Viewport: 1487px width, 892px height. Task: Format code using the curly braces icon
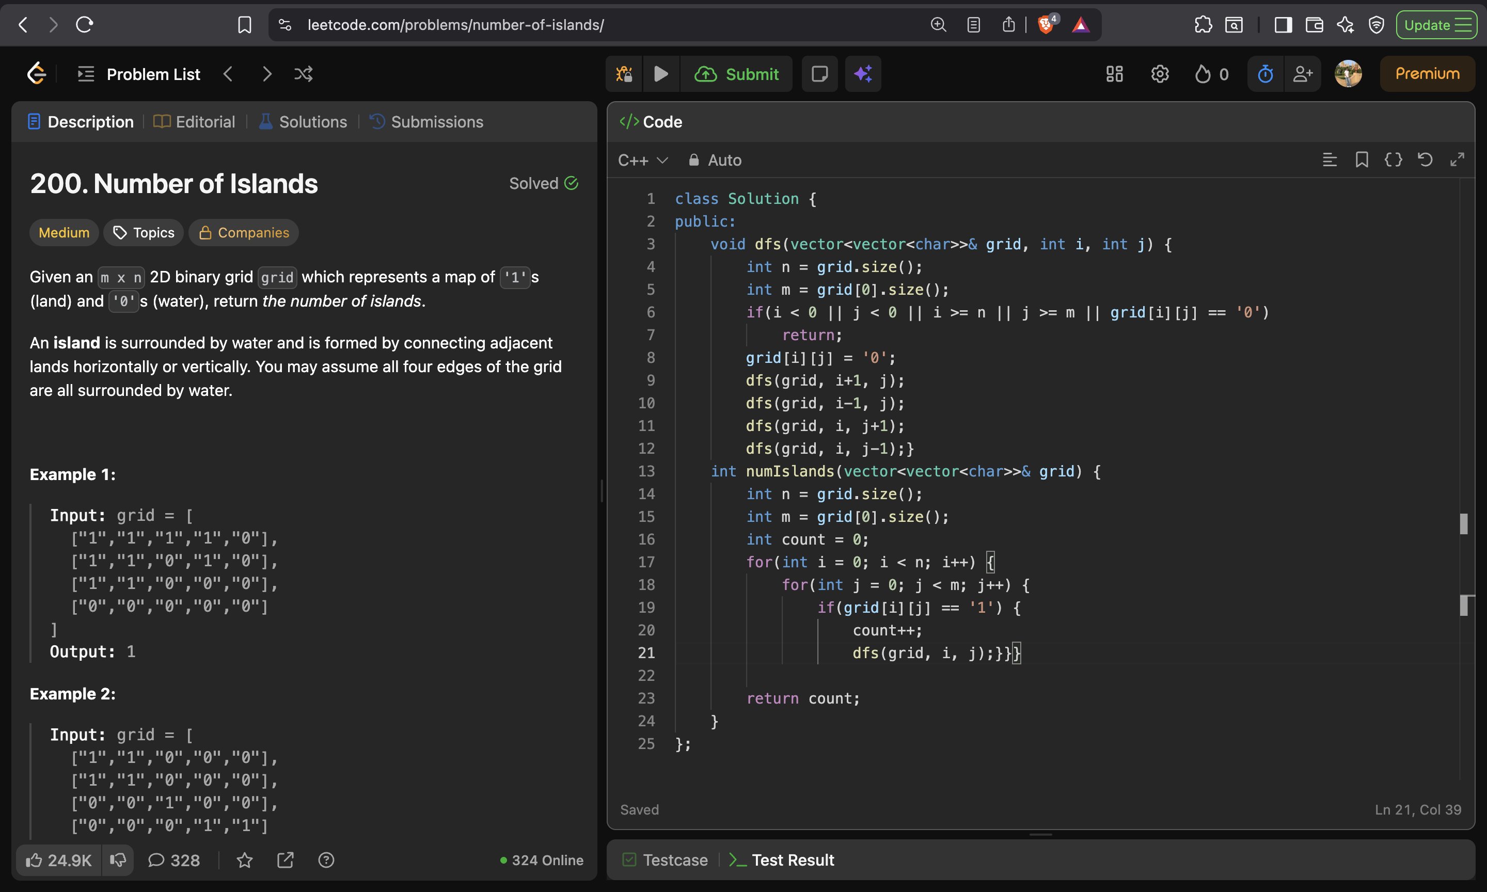pyautogui.click(x=1393, y=160)
